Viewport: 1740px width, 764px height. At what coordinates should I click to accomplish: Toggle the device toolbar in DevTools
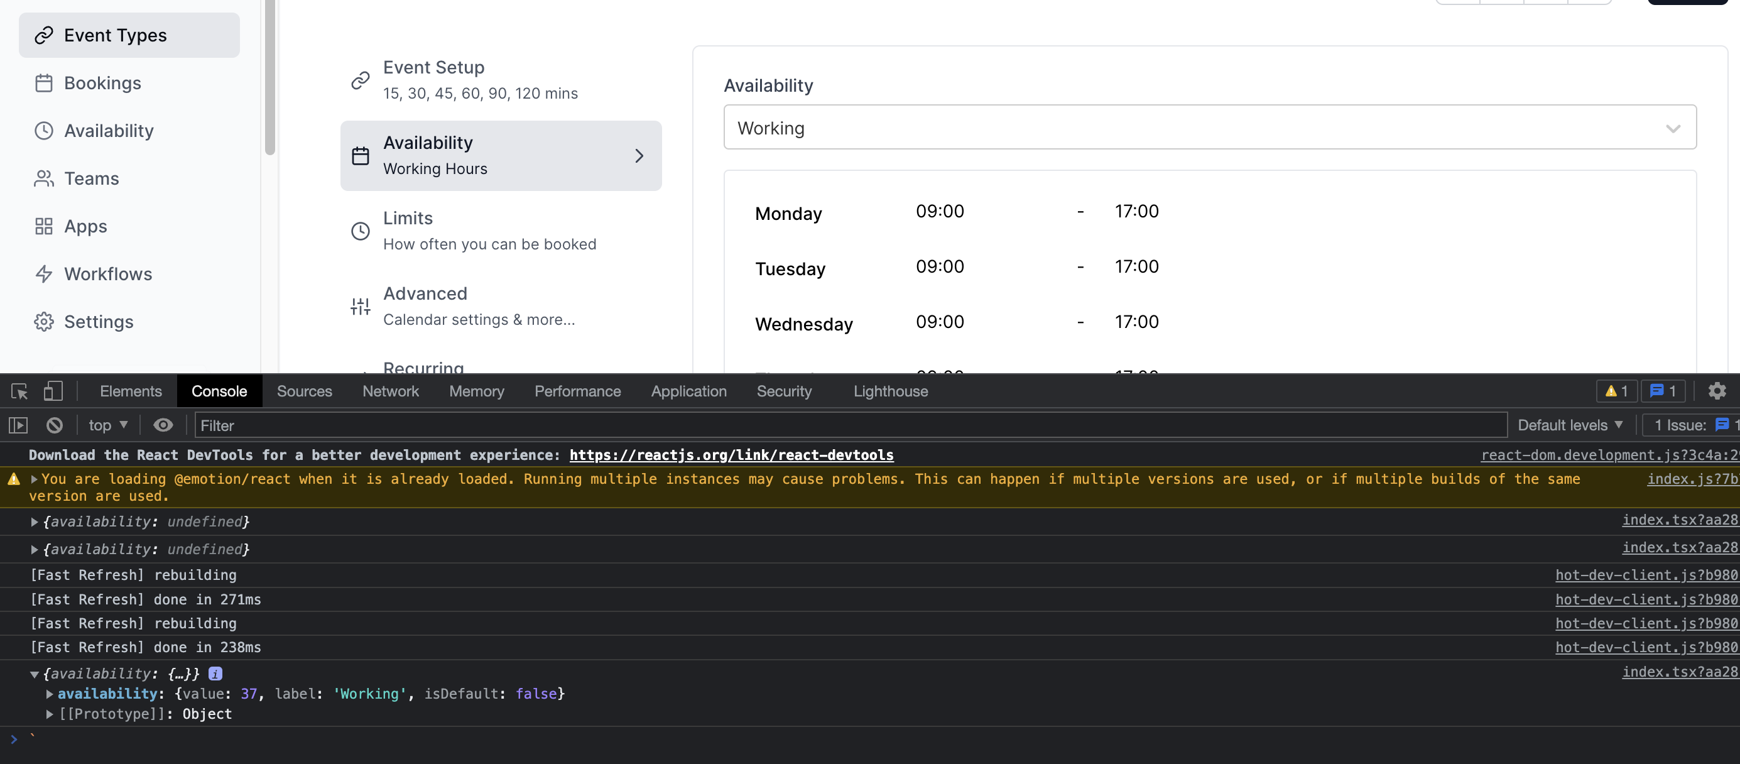point(53,391)
